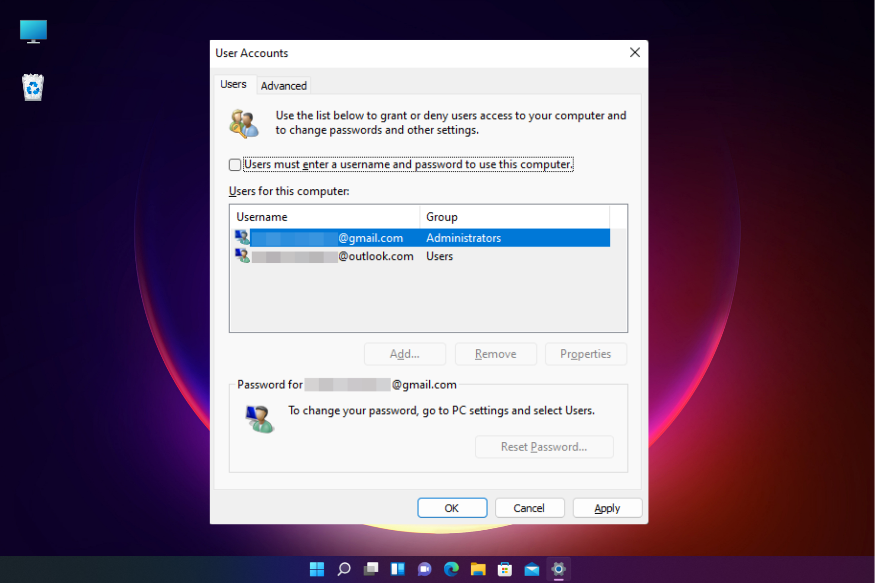The image size is (875, 583).
Task: Click the taskbar Search icon
Action: click(x=344, y=569)
